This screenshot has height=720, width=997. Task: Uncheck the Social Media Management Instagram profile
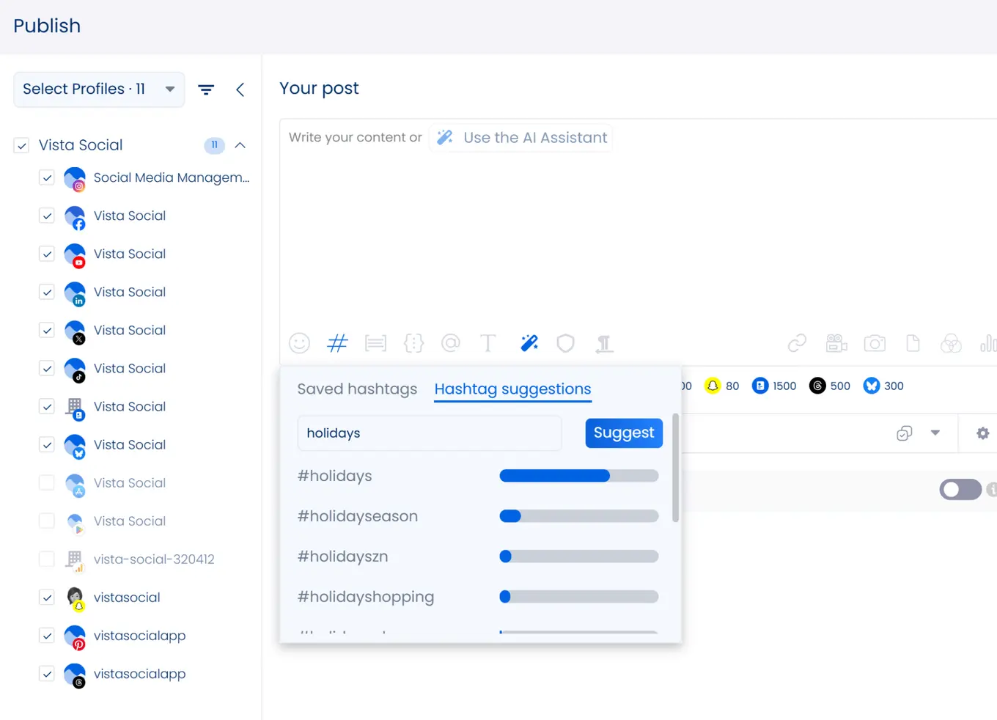(47, 177)
